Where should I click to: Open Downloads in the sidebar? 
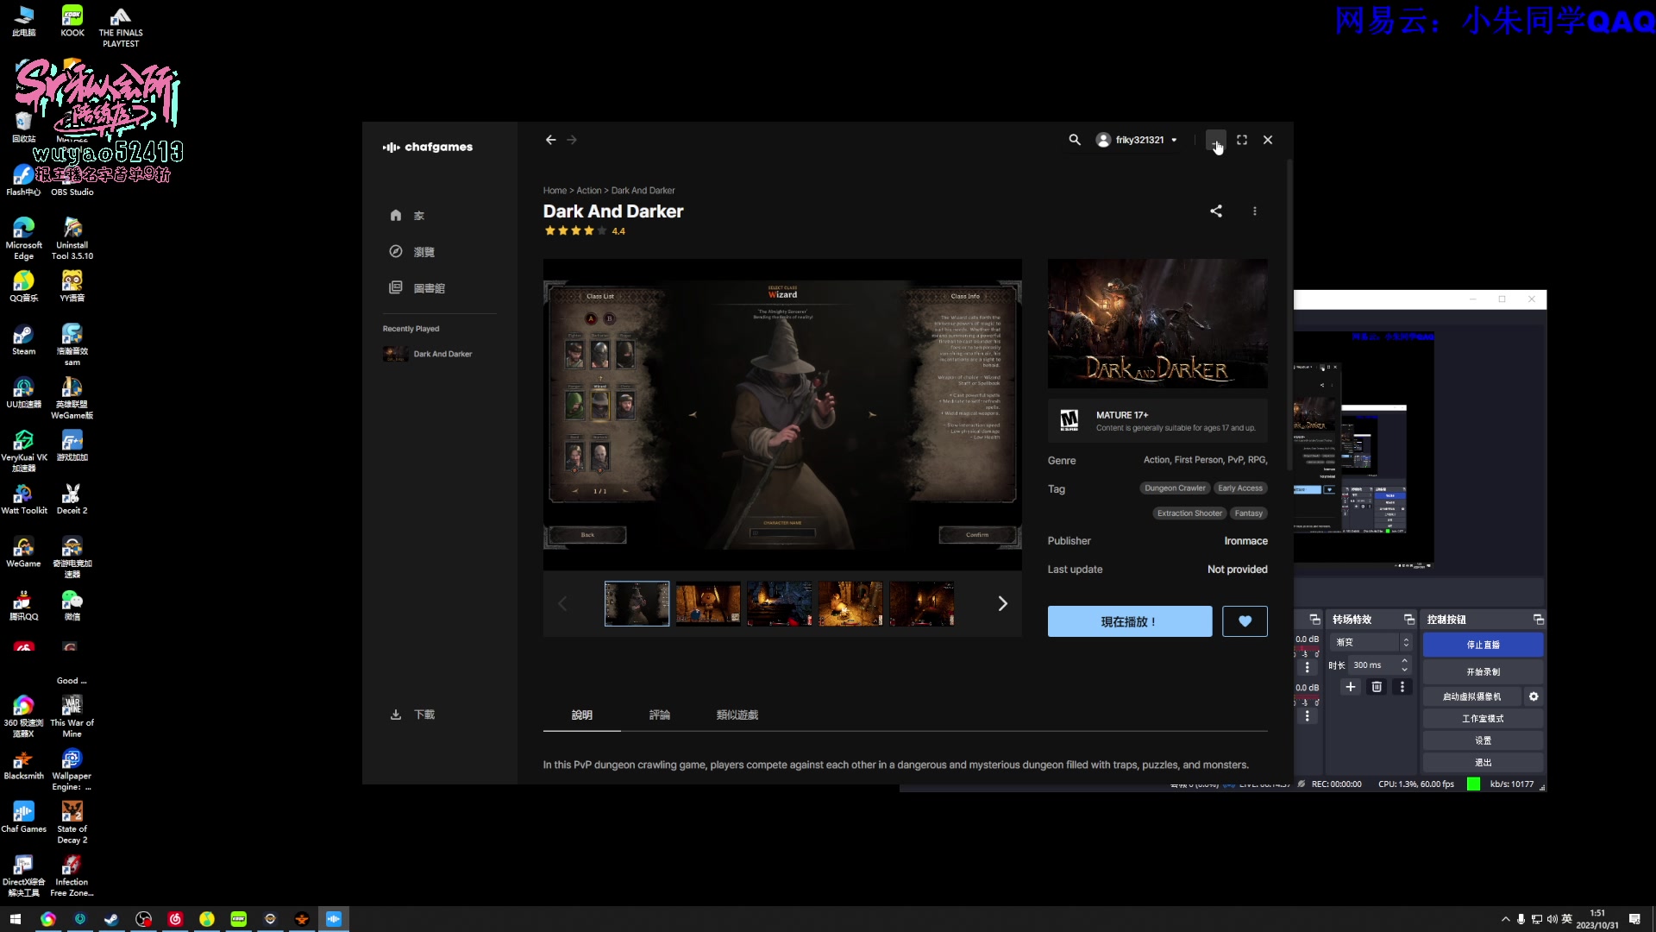pyautogui.click(x=413, y=715)
